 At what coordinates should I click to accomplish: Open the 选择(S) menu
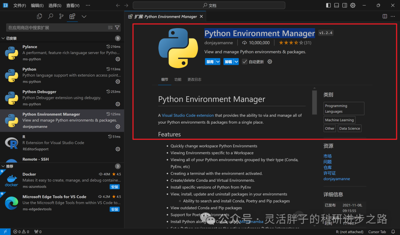click(x=55, y=5)
